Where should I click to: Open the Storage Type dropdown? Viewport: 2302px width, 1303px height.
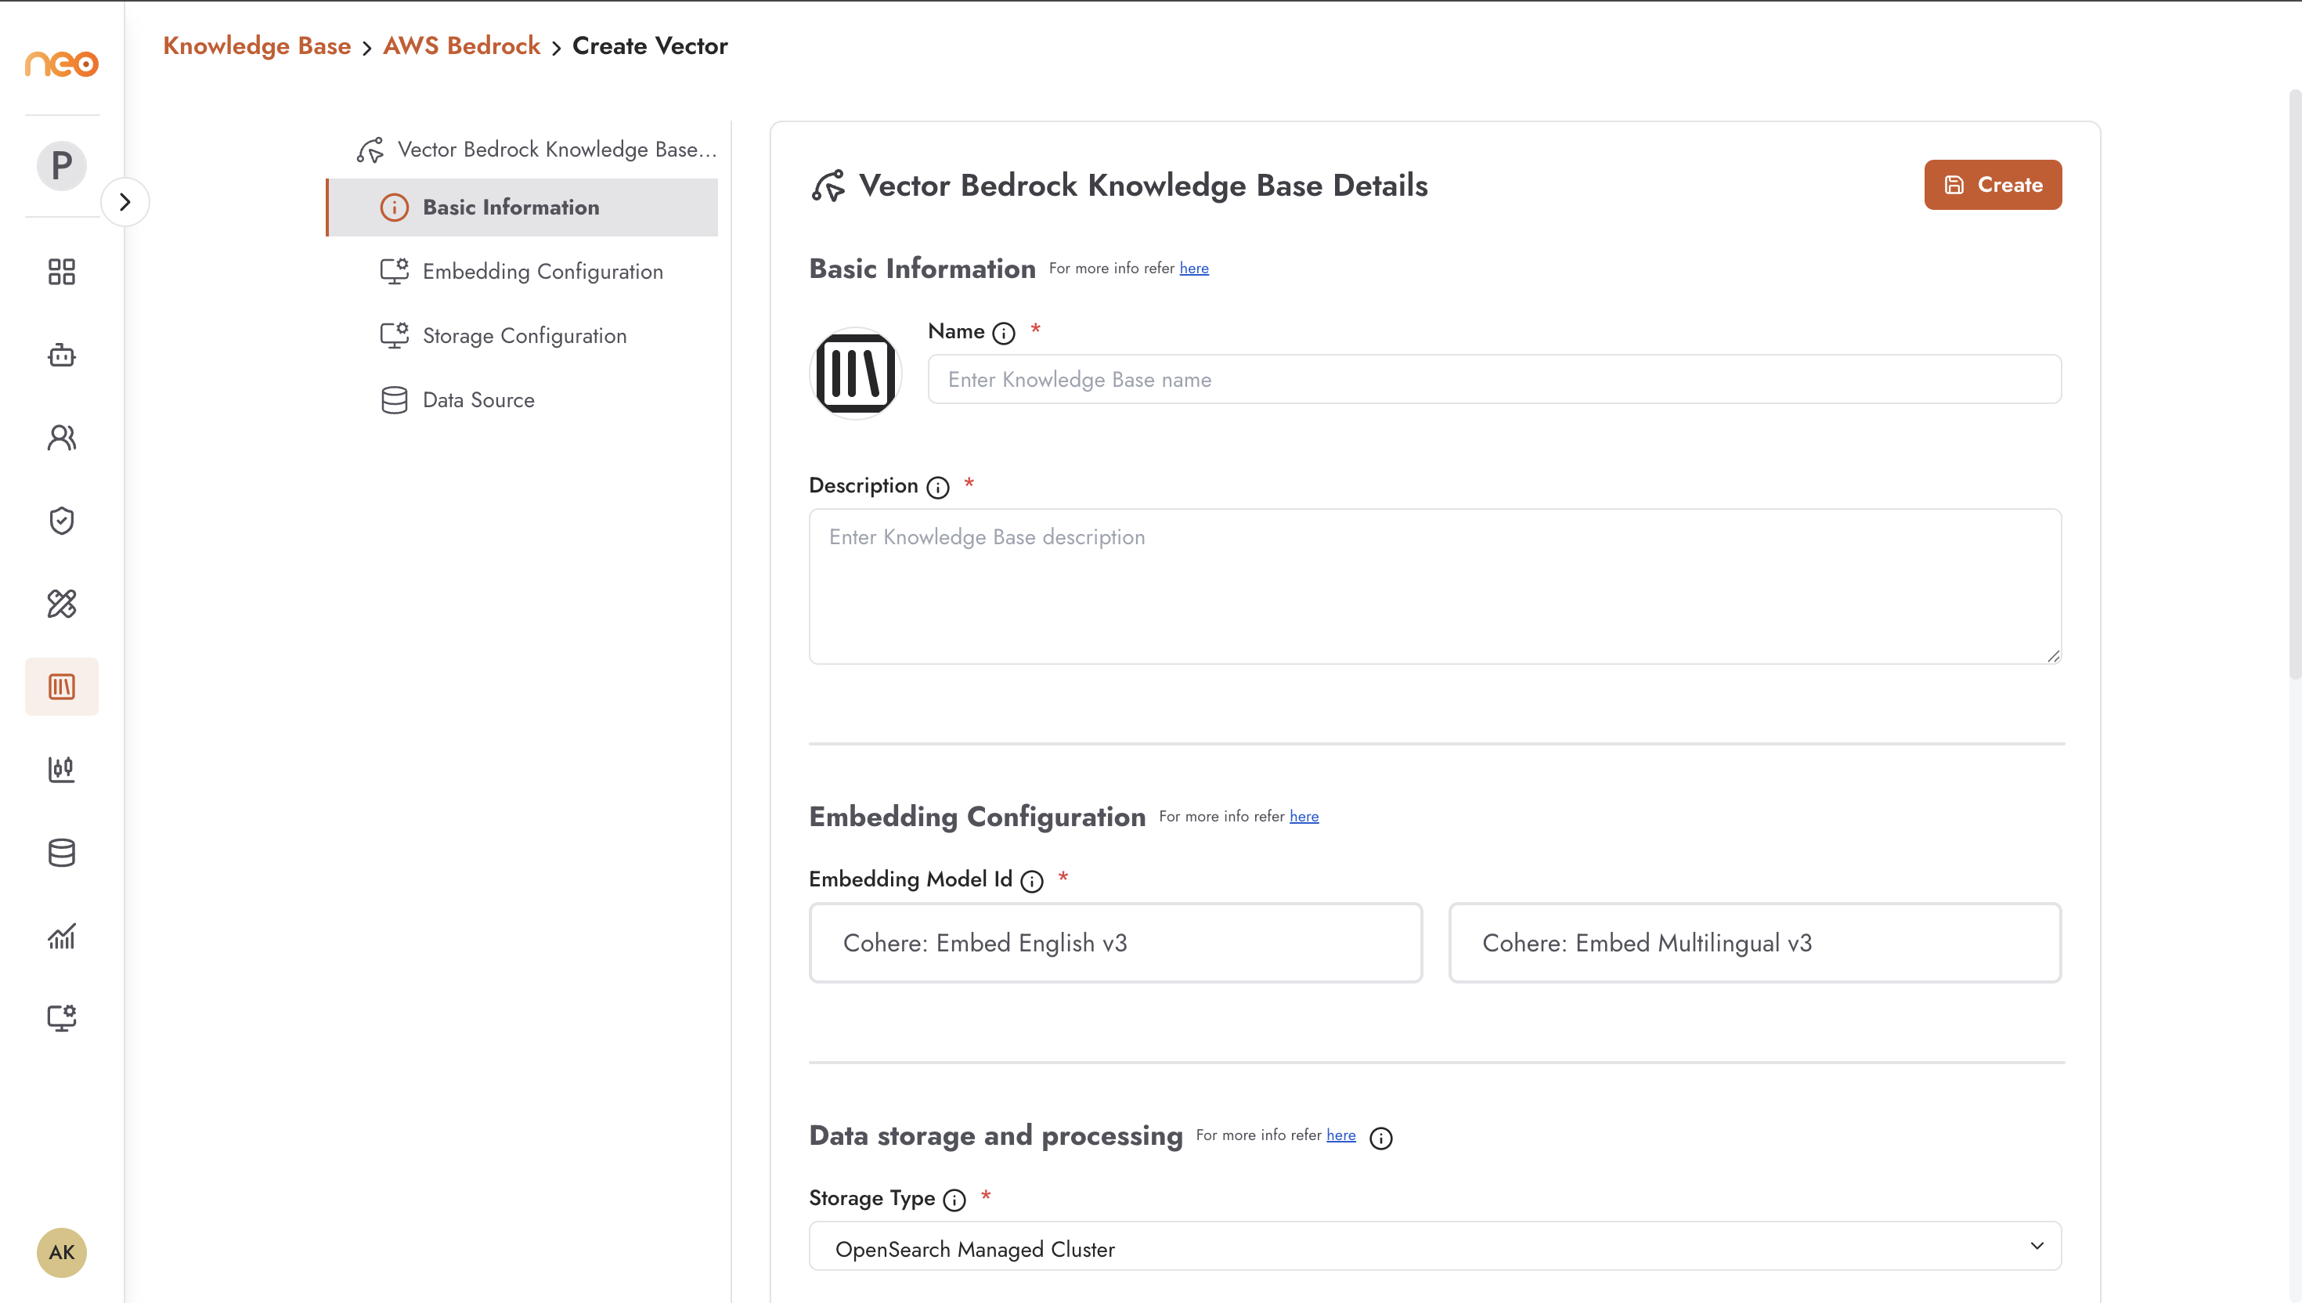pyautogui.click(x=1435, y=1247)
